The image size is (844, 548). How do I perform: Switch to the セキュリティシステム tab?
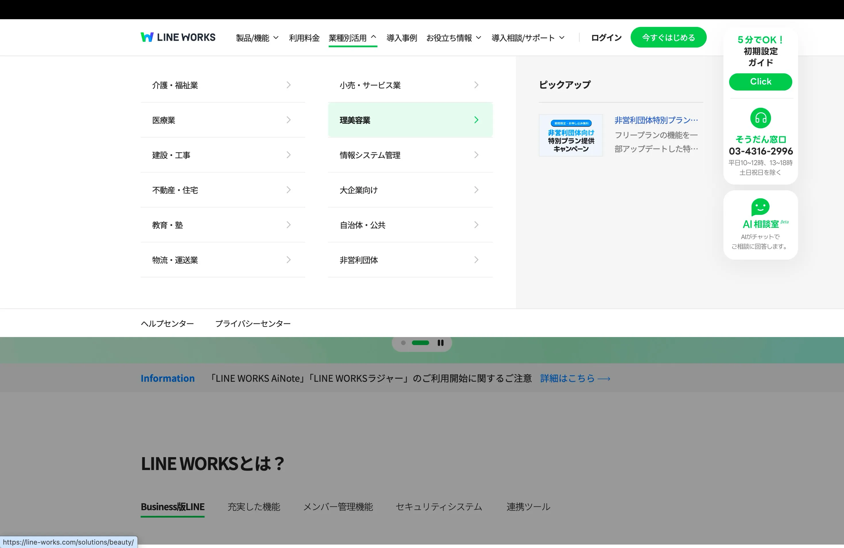point(439,506)
